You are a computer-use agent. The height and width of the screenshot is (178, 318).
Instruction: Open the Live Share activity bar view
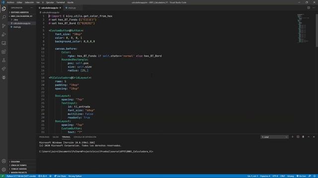click(x=3, y=69)
